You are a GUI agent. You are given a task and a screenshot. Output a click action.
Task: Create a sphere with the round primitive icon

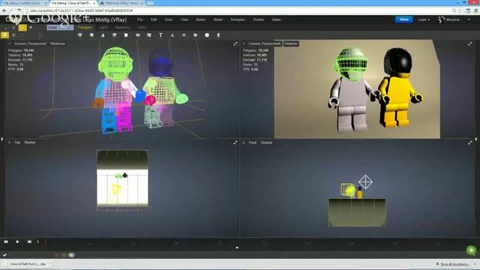[195, 35]
